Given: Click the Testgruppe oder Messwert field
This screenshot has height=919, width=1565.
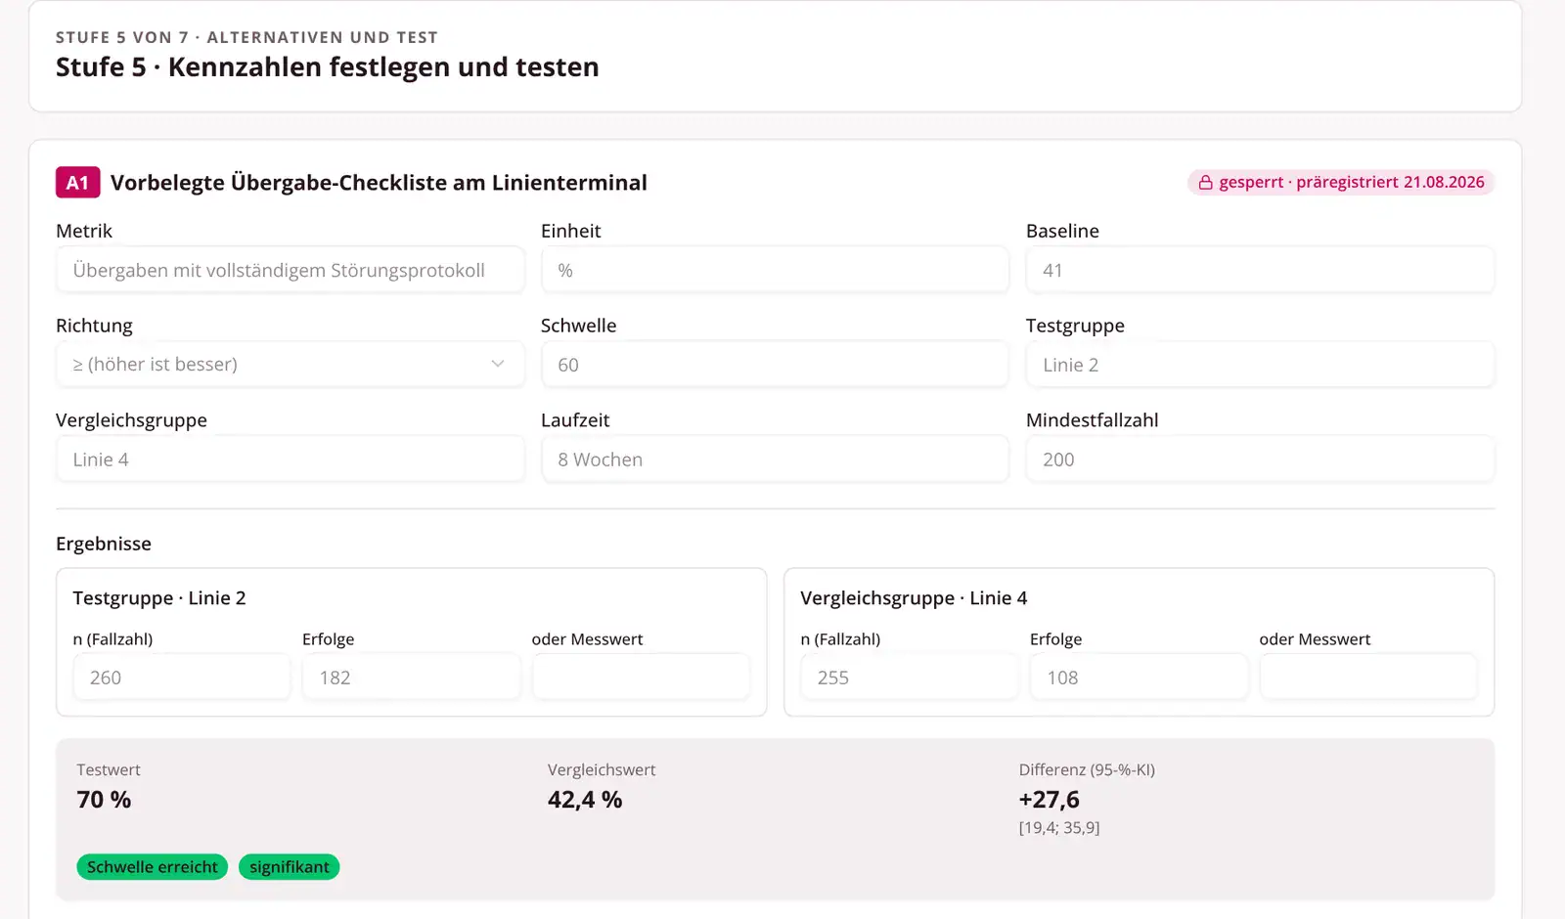Looking at the screenshot, I should [x=641, y=678].
